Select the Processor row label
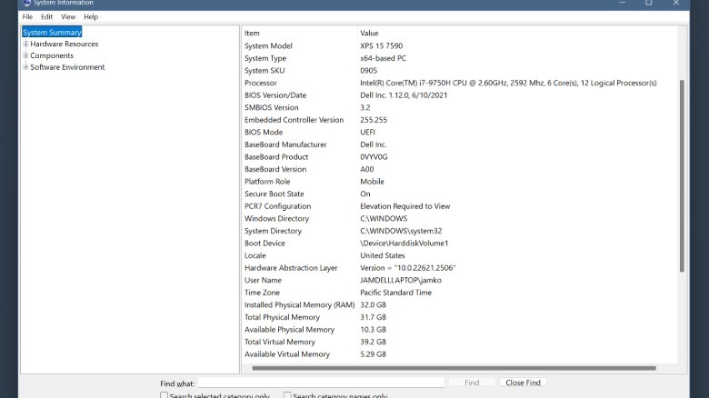This screenshot has height=398, width=709. 261,83
